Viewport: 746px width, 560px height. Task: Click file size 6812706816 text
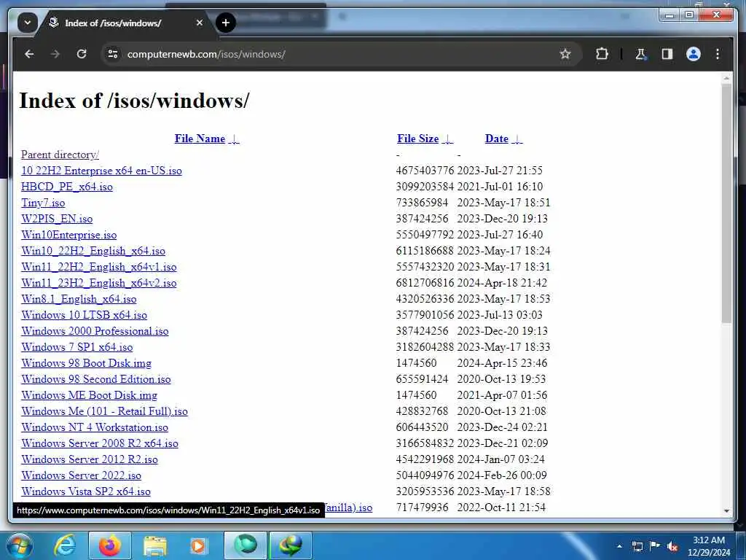click(425, 283)
